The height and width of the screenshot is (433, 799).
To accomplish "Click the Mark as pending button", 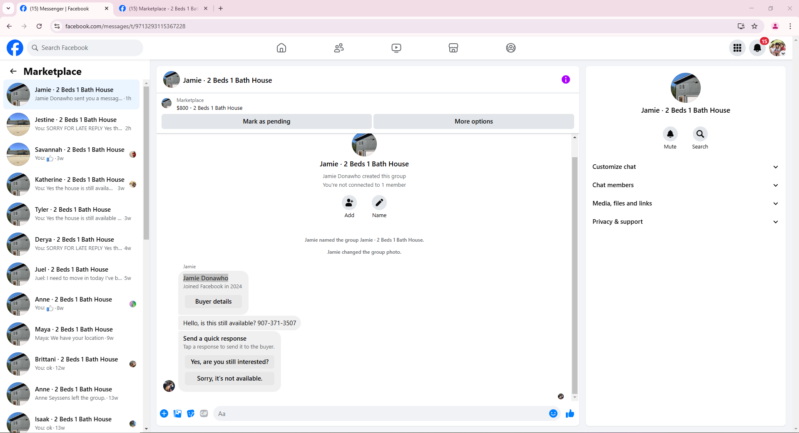I will (x=266, y=121).
